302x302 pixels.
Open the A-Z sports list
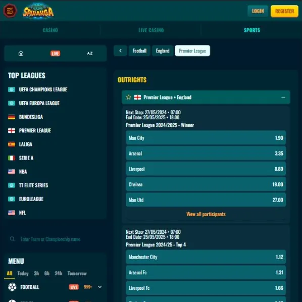click(x=89, y=54)
